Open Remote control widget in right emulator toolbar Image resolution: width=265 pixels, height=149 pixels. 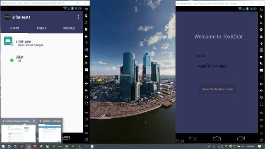[261, 43]
